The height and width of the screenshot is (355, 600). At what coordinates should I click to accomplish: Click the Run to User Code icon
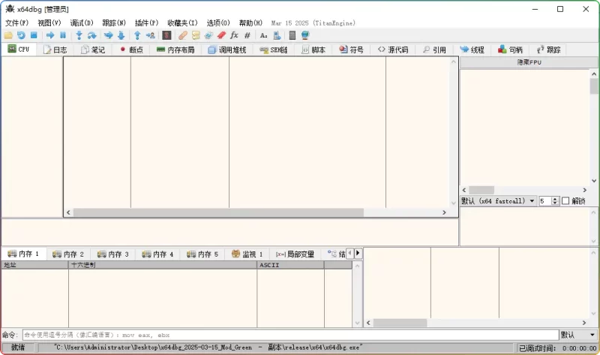coord(151,35)
